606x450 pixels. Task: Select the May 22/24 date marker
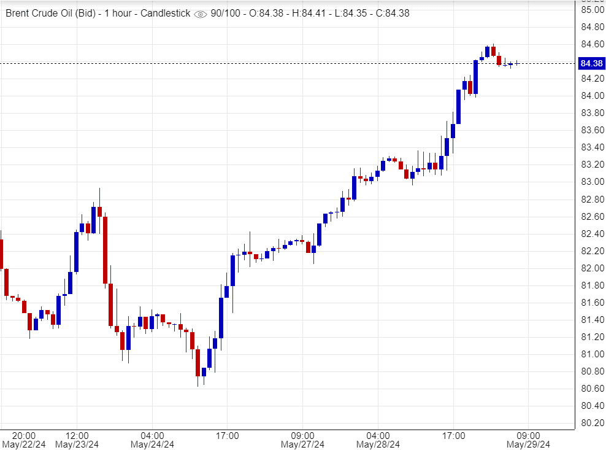23,444
